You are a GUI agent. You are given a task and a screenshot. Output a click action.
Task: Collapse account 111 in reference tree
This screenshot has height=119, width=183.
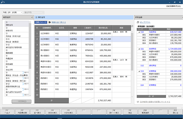(139, 49)
